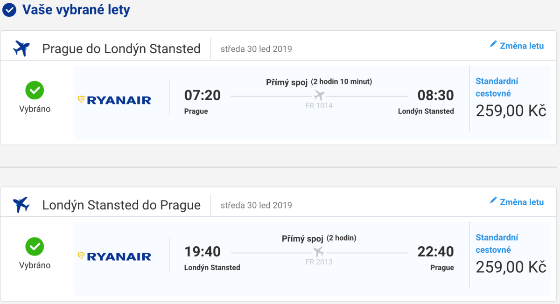
Task: Click the gray plane icon above FR 1014
Action: pos(319,96)
